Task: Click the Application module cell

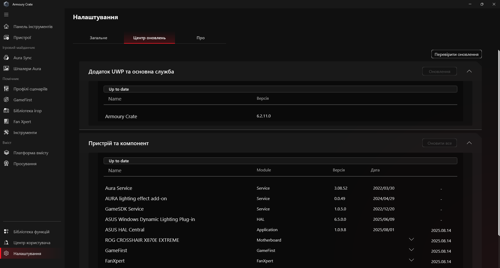Action: [x=267, y=230]
